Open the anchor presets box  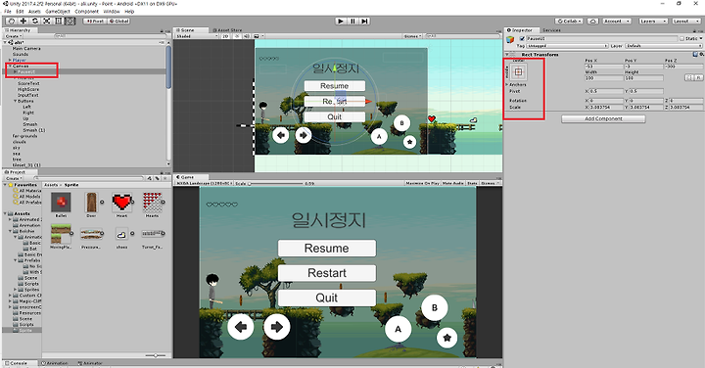(x=518, y=71)
